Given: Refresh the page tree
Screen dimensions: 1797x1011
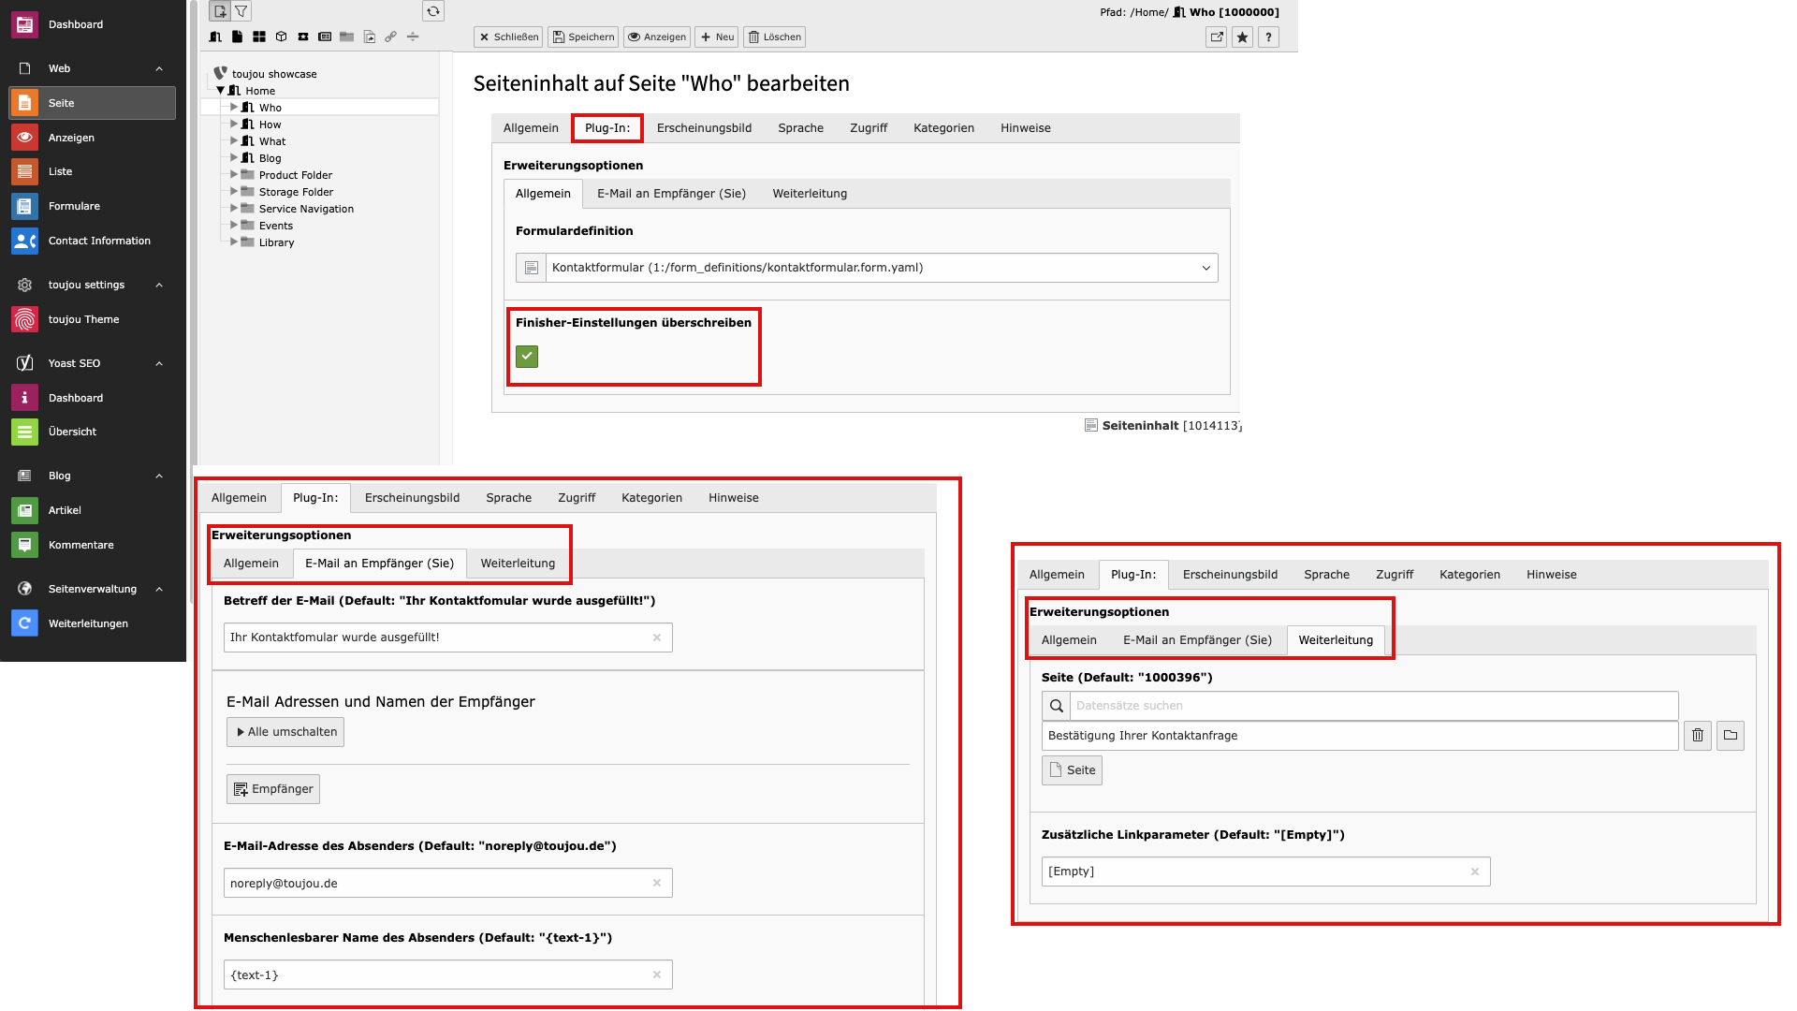Looking at the screenshot, I should coord(432,11).
